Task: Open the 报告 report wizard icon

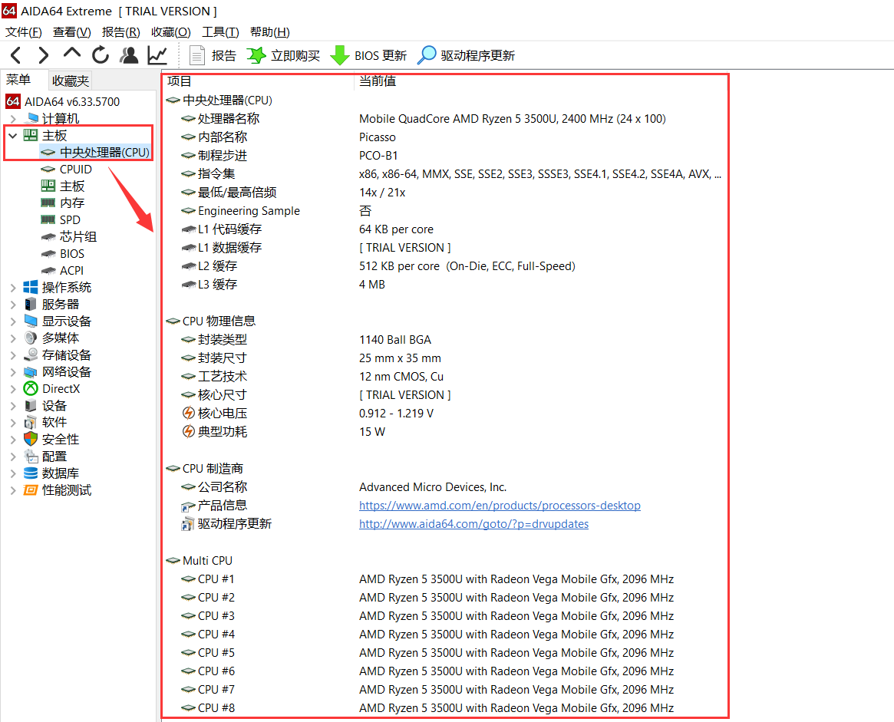Action: [x=196, y=54]
